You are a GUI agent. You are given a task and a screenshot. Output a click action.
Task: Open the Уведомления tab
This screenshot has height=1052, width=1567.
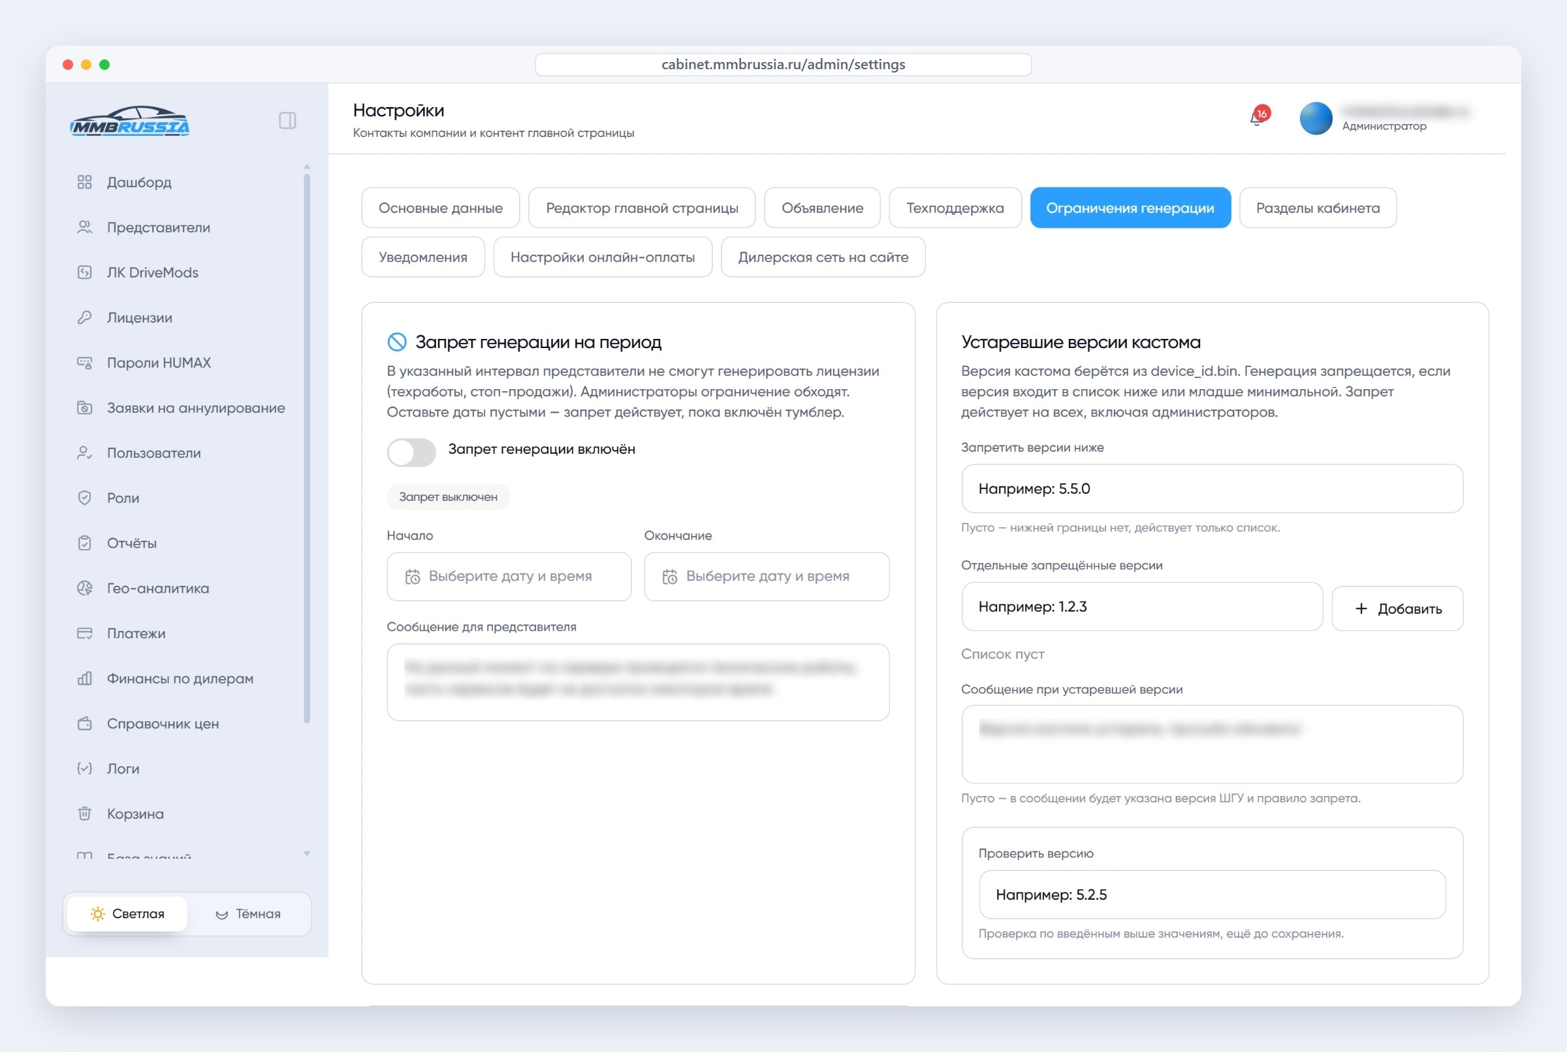423,257
